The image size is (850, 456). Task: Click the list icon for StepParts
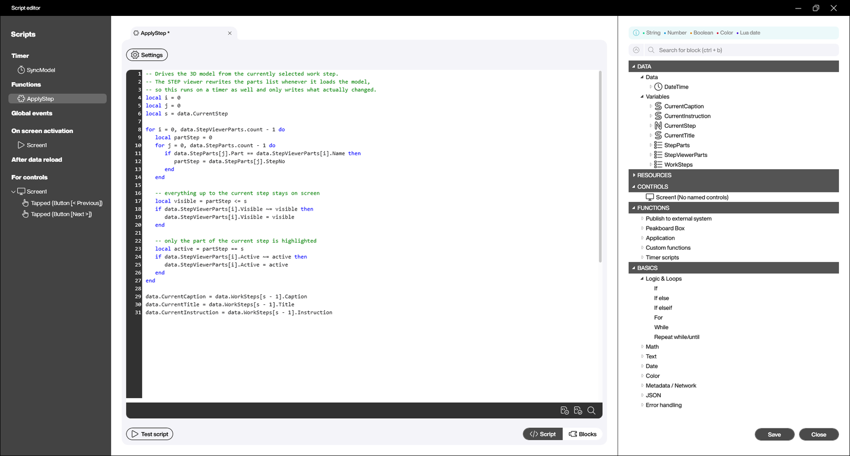coord(658,145)
